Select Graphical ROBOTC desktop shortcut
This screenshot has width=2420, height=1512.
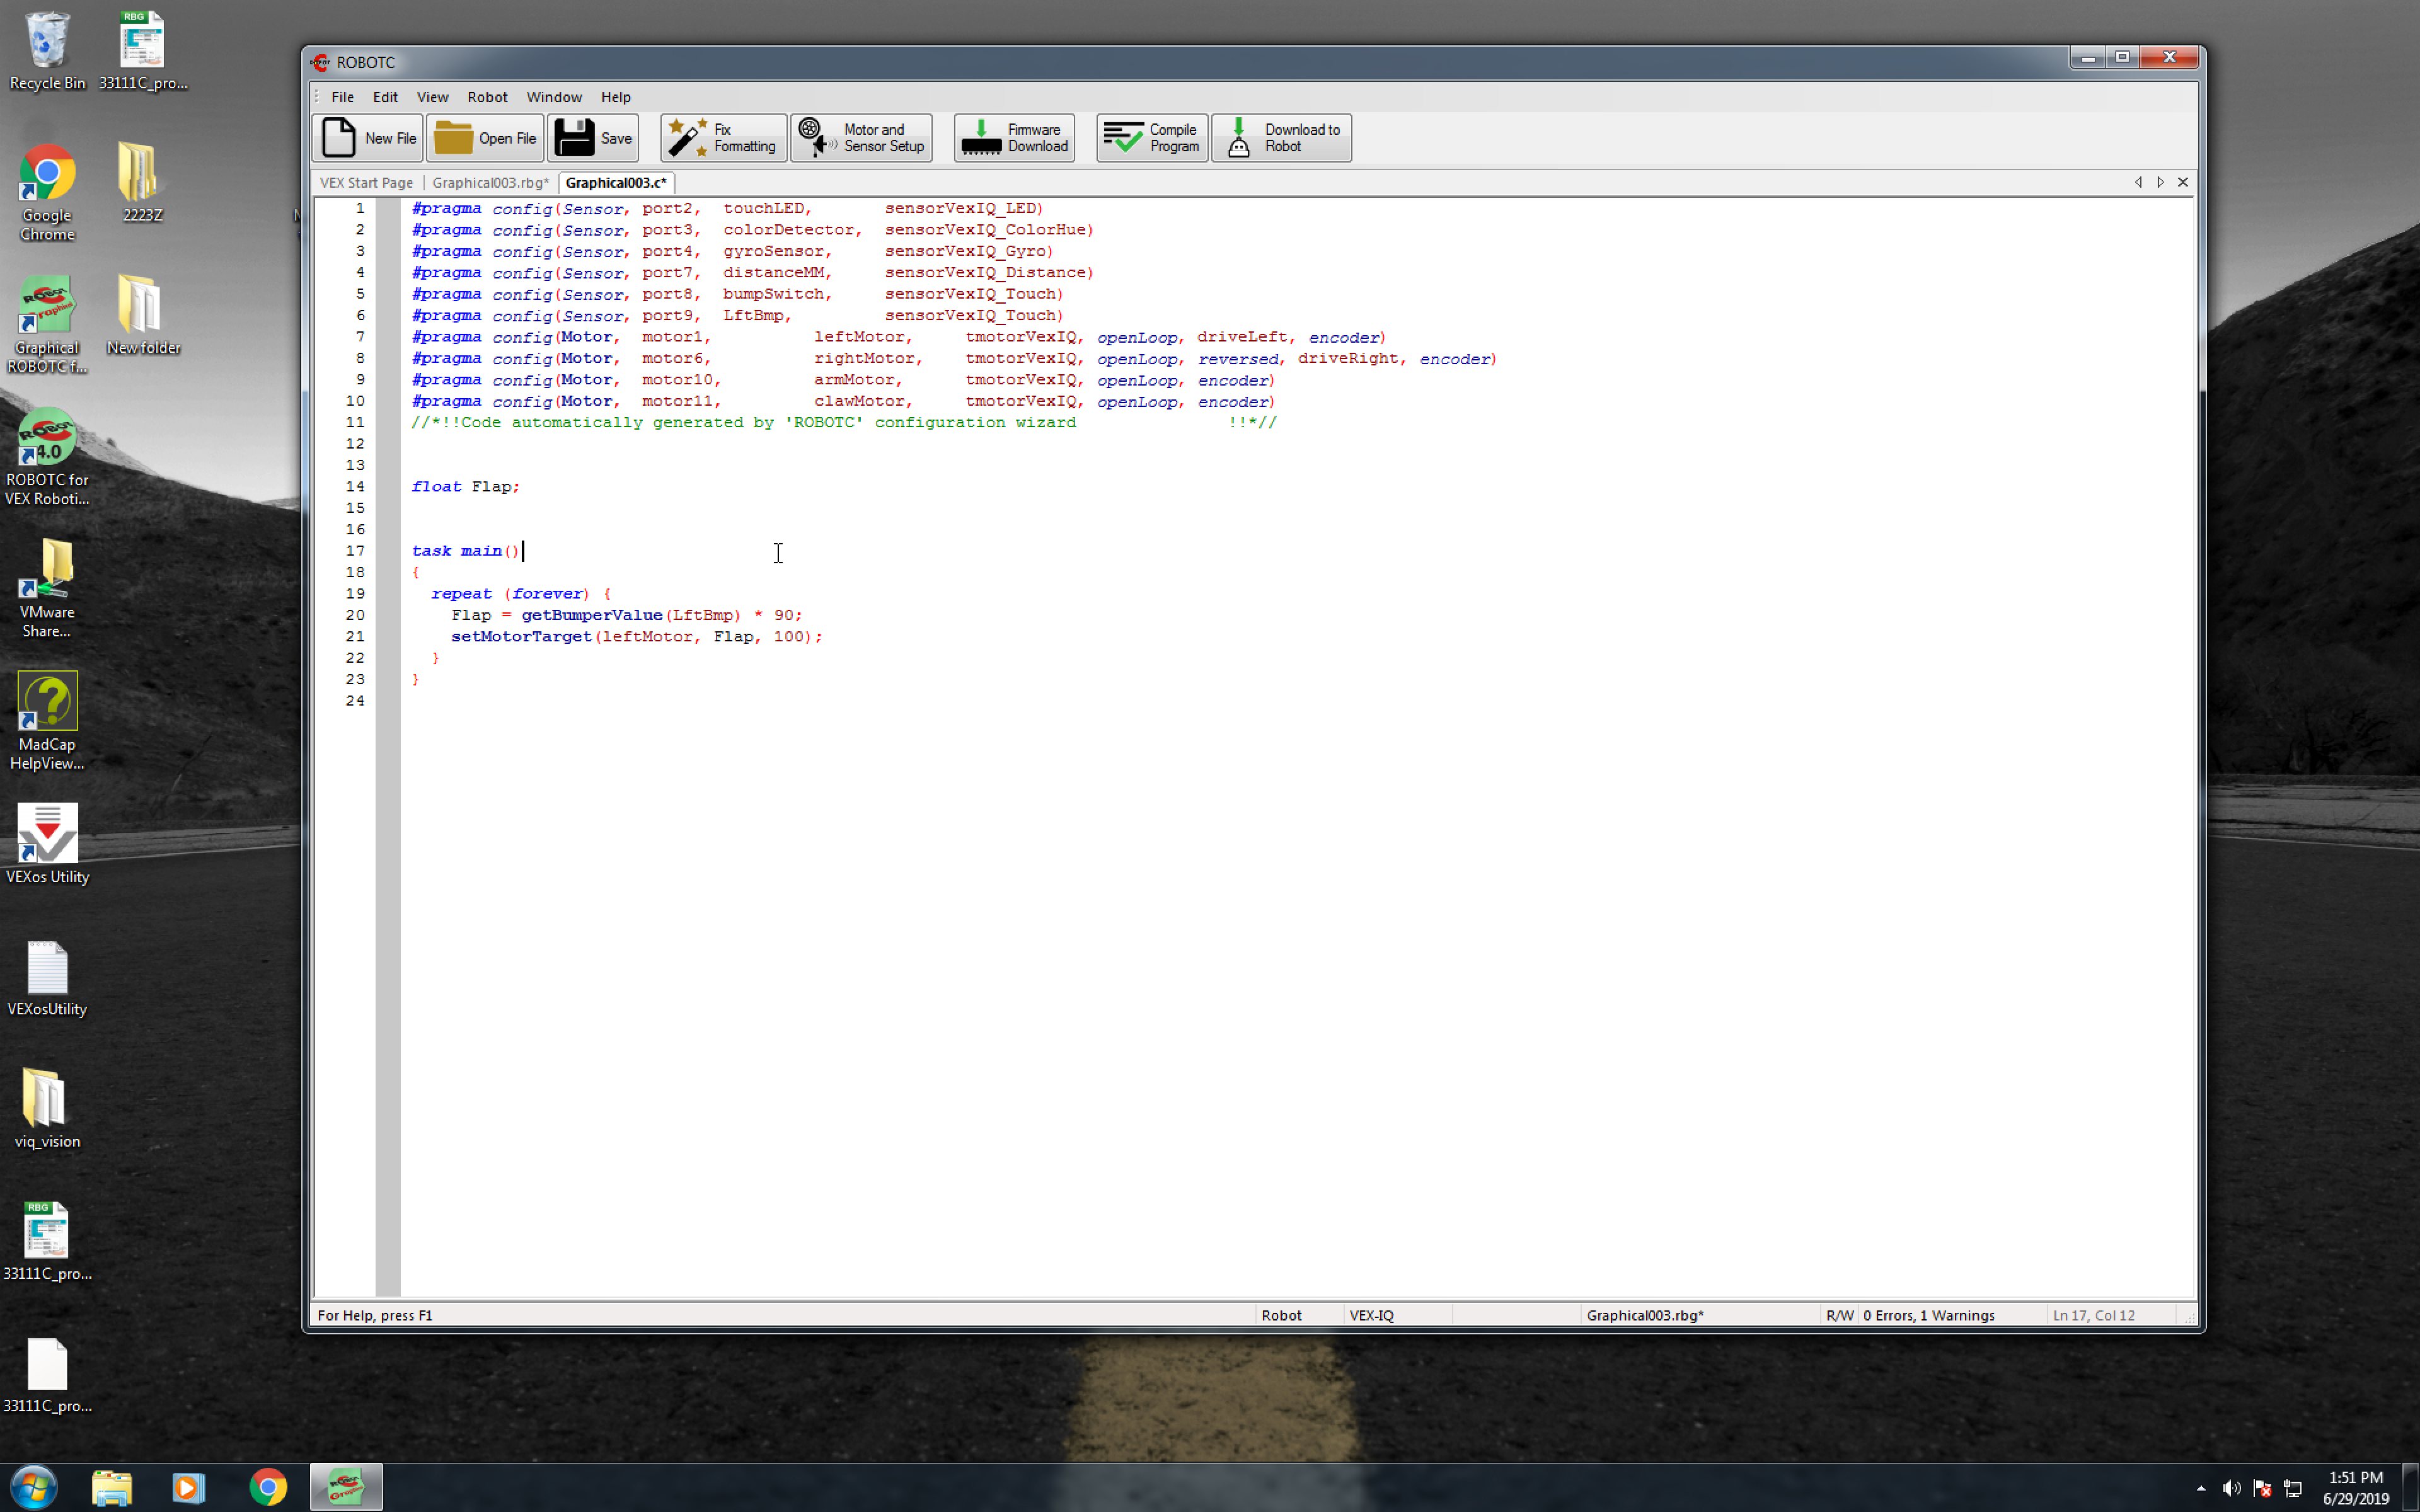click(x=47, y=324)
